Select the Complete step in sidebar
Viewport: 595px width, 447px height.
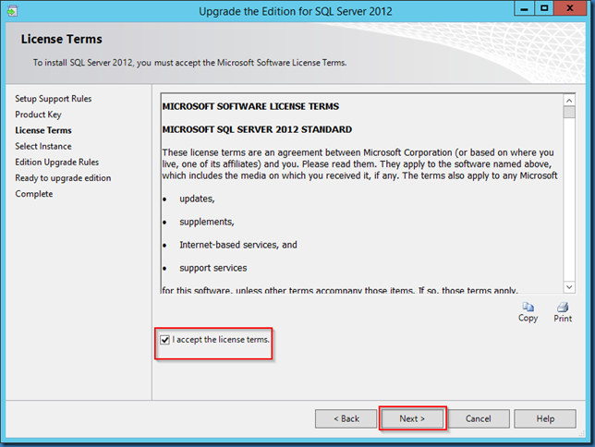tap(34, 194)
